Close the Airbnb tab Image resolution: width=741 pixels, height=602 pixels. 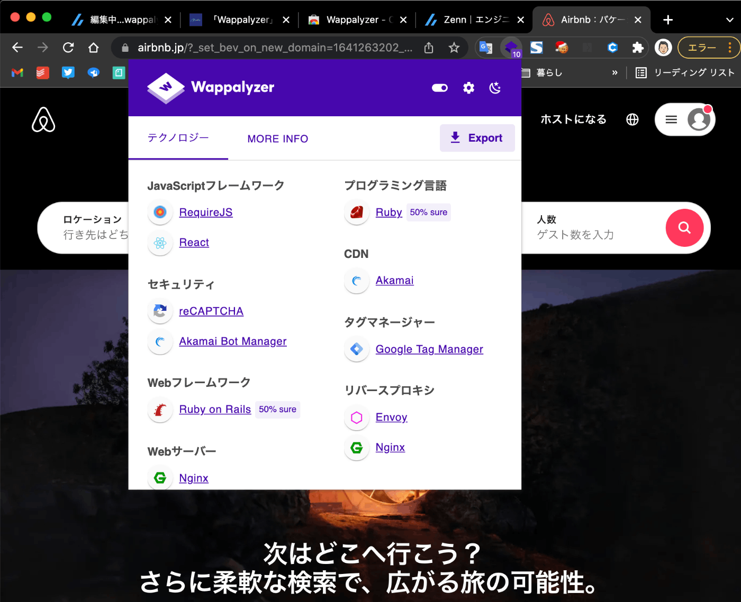[x=638, y=20]
